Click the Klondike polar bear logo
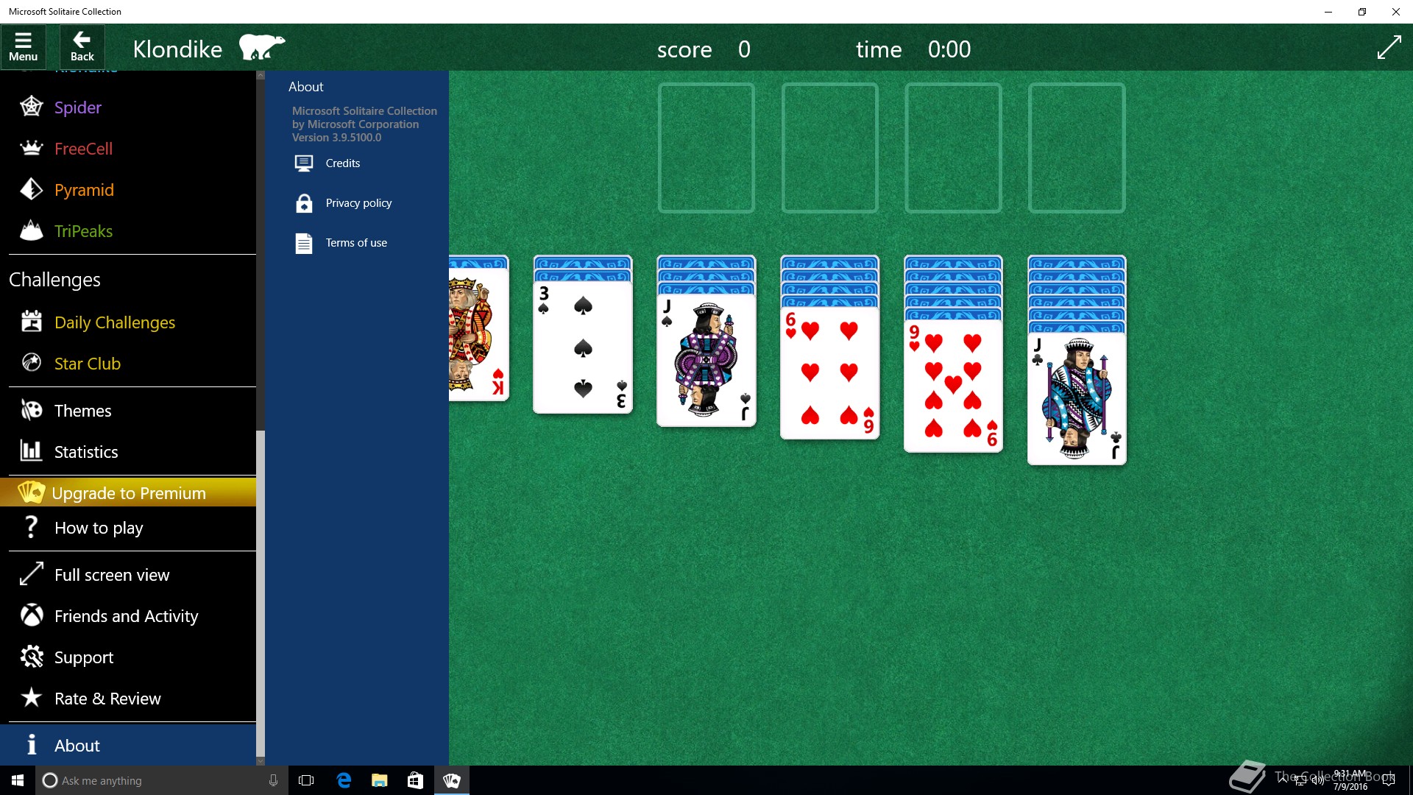1413x795 pixels. pyautogui.click(x=261, y=46)
